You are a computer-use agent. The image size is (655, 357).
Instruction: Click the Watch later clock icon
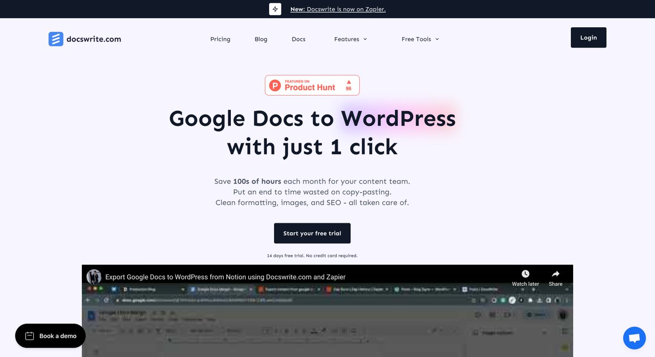[525, 274]
